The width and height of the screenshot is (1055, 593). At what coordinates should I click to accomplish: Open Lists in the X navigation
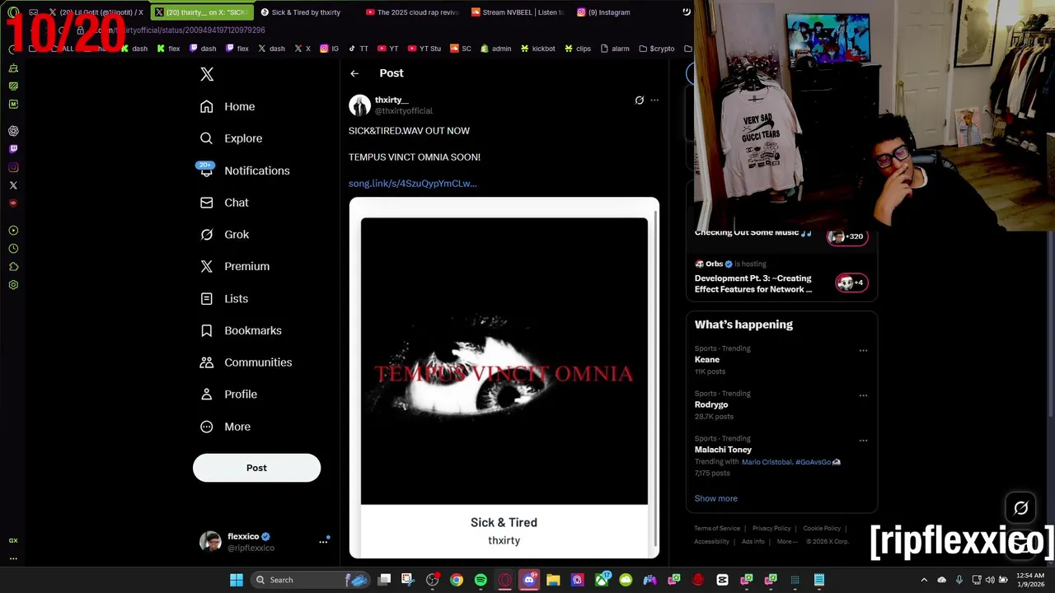224,298
